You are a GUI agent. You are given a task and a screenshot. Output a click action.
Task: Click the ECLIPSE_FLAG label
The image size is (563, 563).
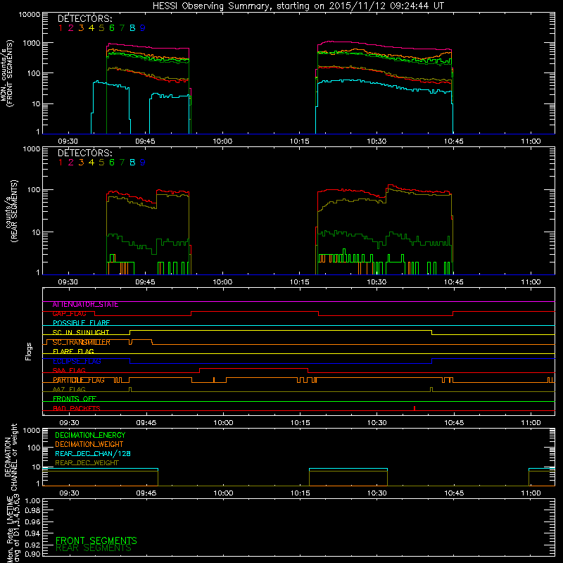pos(77,361)
